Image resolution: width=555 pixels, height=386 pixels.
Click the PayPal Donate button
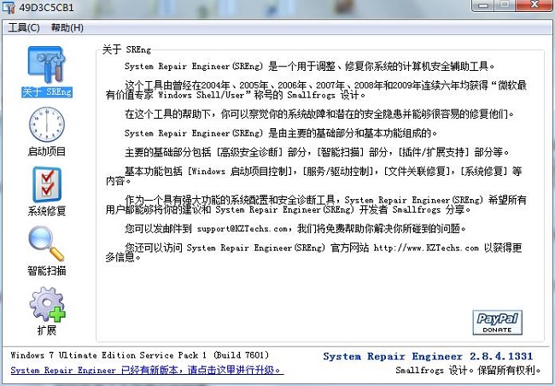pyautogui.click(x=497, y=323)
